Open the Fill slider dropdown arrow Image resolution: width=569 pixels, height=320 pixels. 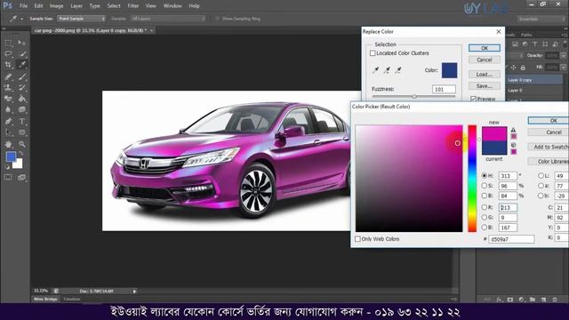click(563, 68)
